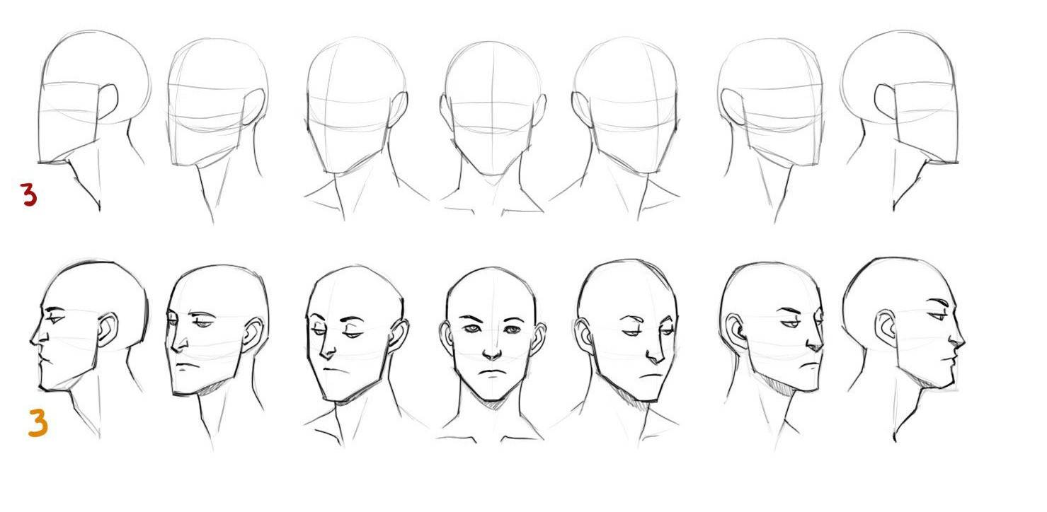Click the left-facing profile construction head sketch
This screenshot has height=512, width=1047.
(93, 120)
